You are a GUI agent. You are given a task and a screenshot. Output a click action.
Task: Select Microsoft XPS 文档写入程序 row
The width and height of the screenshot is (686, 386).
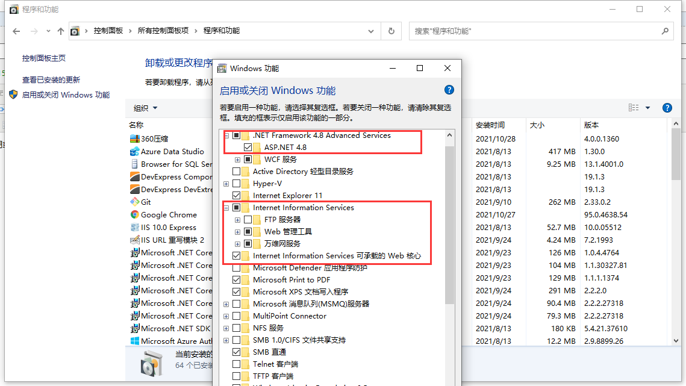(301, 292)
